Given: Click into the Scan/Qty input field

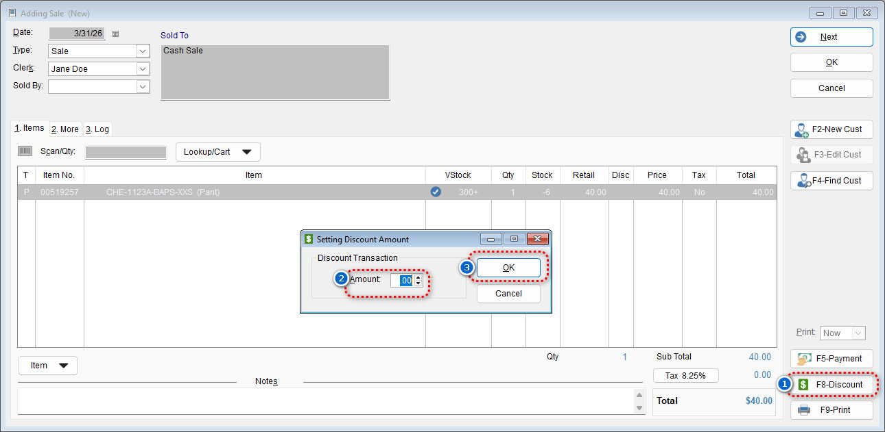Looking at the screenshot, I should pos(126,152).
